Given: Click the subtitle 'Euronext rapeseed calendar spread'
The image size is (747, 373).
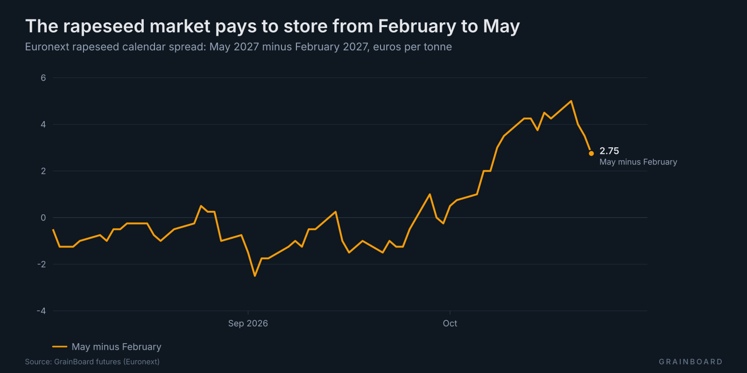Looking at the screenshot, I should pos(238,47).
